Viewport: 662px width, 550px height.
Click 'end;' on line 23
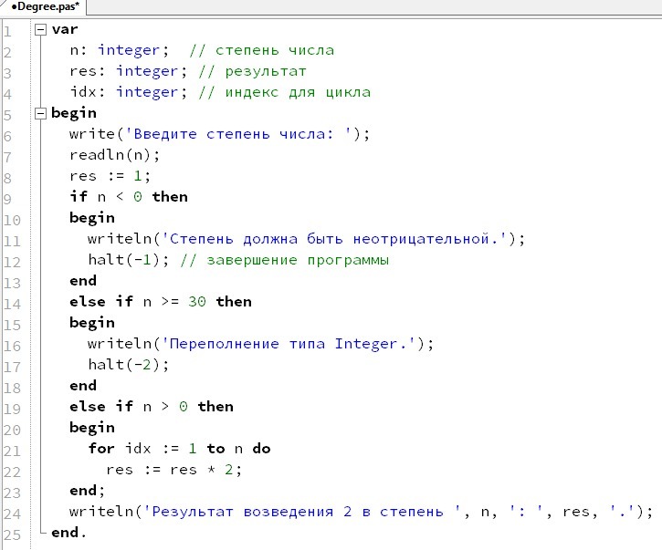pos(87,491)
